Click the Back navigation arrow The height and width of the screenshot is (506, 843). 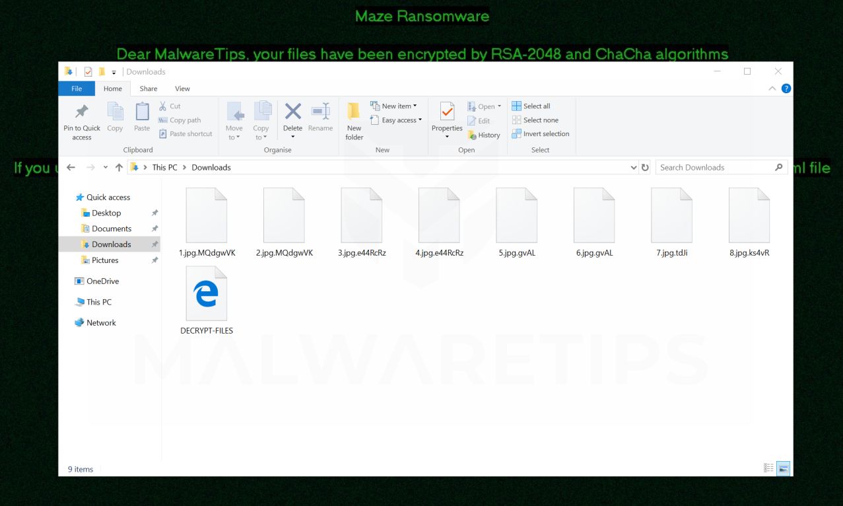[71, 168]
